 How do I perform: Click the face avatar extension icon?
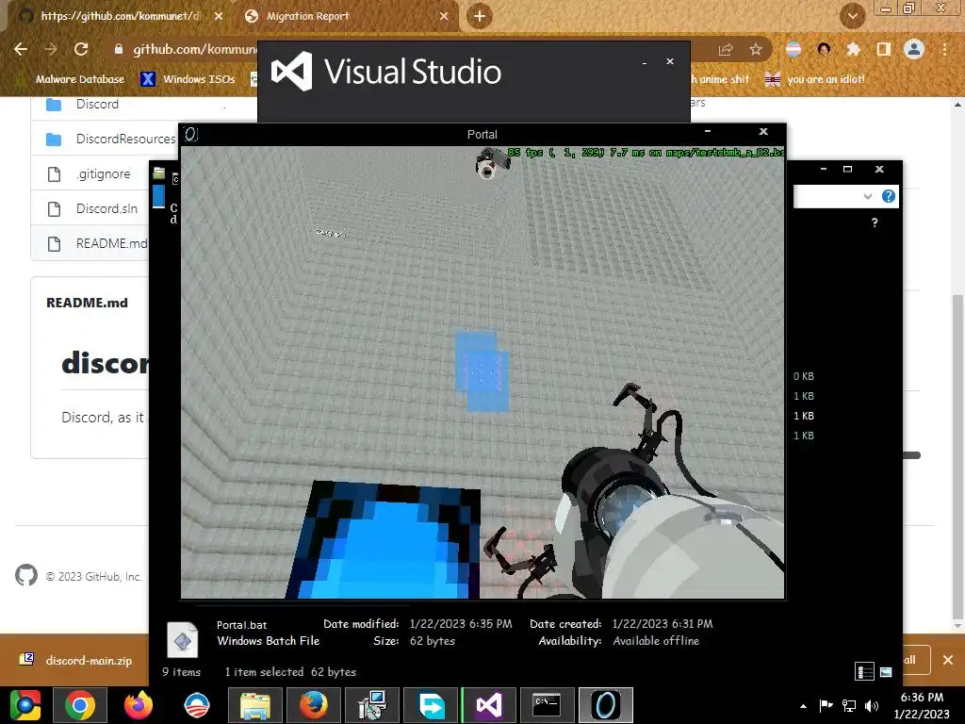(824, 49)
